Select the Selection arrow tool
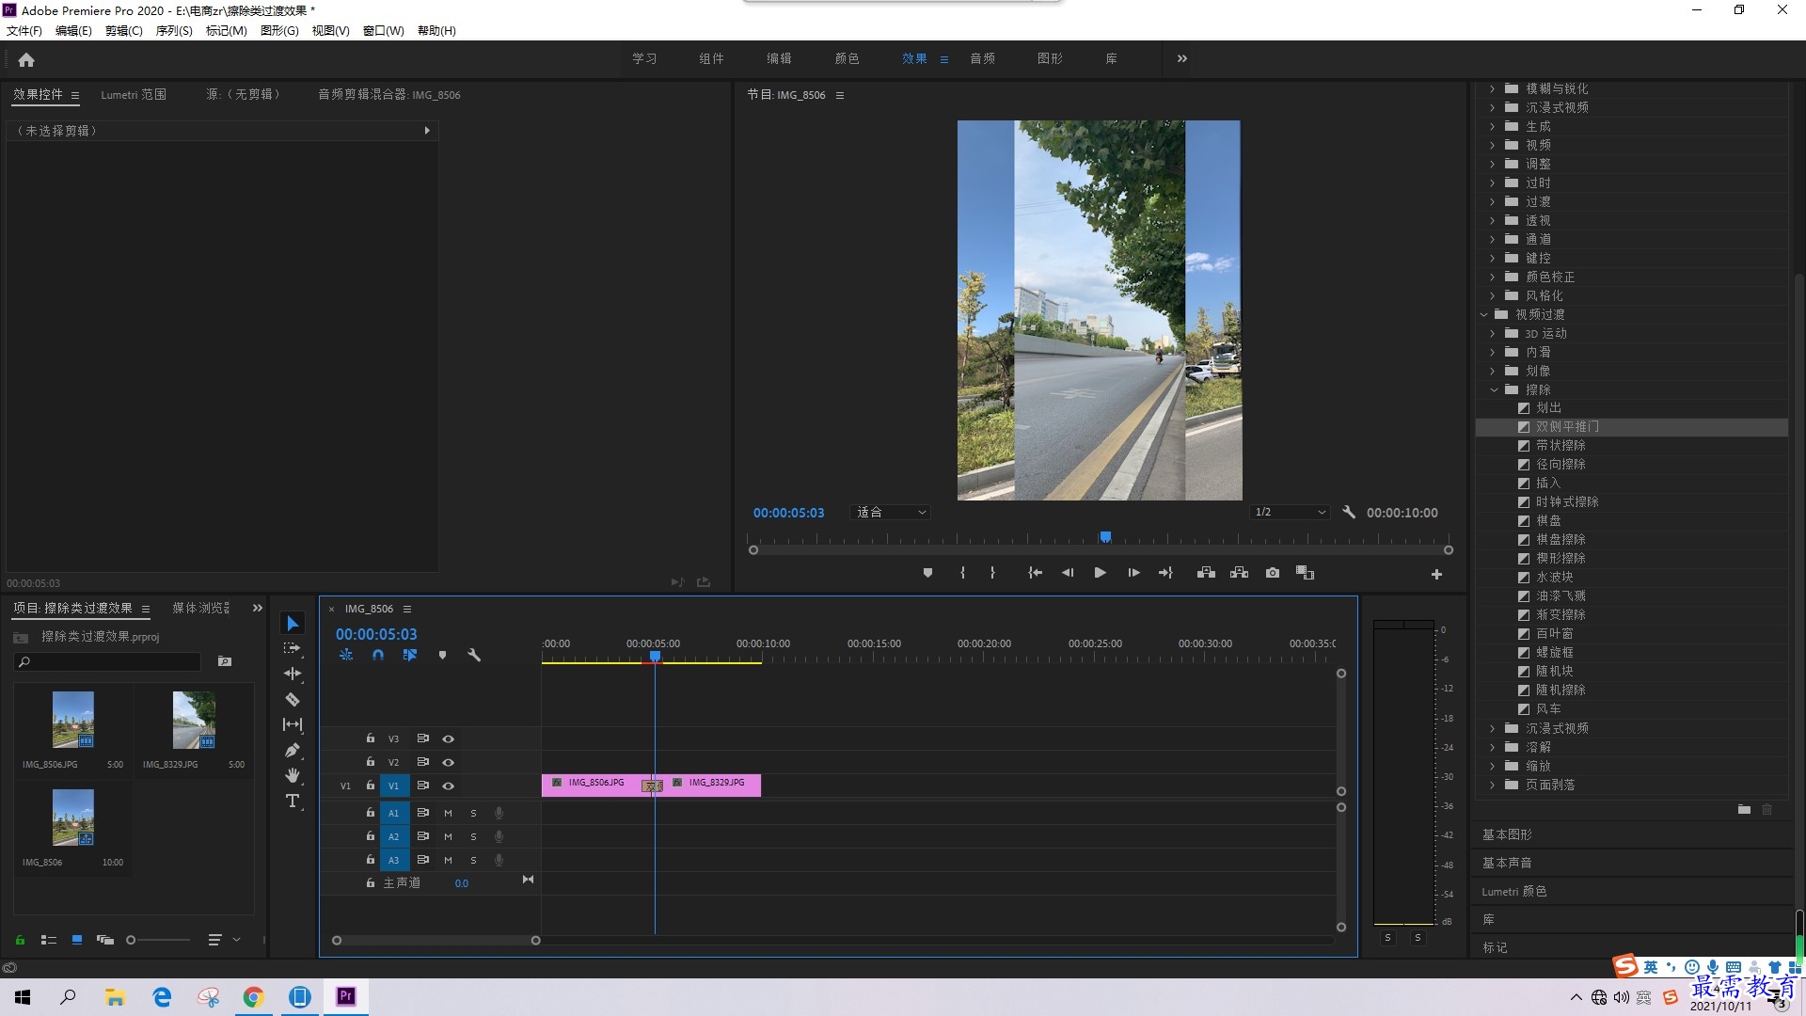 coord(293,624)
